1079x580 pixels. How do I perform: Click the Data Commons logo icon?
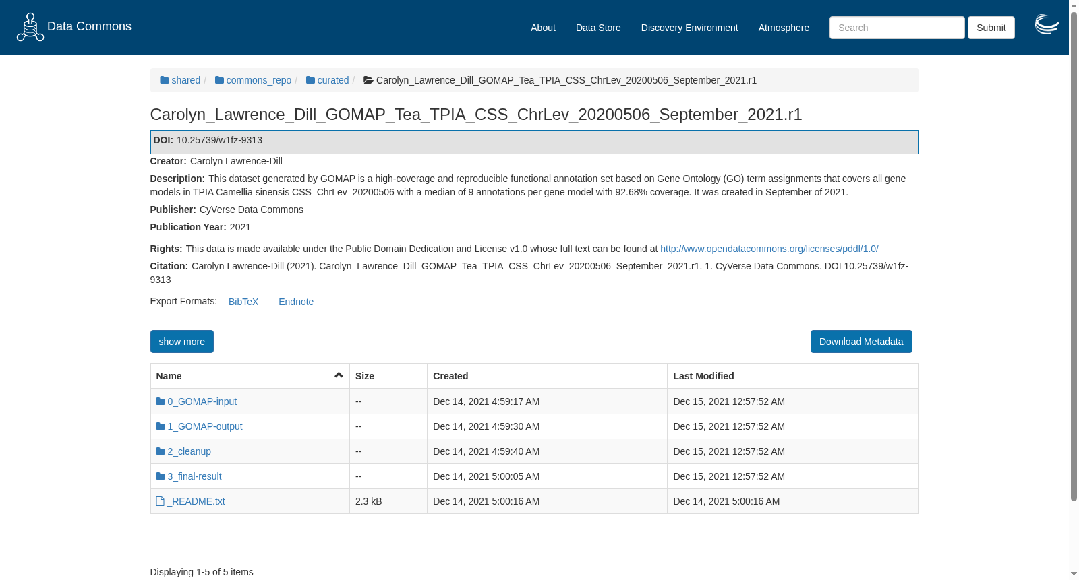tap(30, 27)
